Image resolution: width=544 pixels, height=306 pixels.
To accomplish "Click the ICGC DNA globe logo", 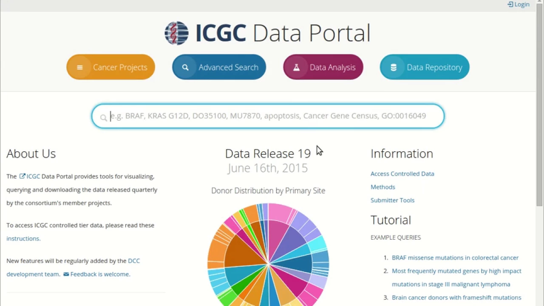I will tap(176, 33).
